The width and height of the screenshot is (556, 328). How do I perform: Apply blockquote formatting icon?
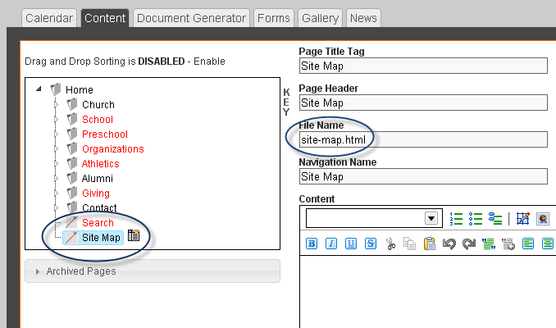[489, 244]
